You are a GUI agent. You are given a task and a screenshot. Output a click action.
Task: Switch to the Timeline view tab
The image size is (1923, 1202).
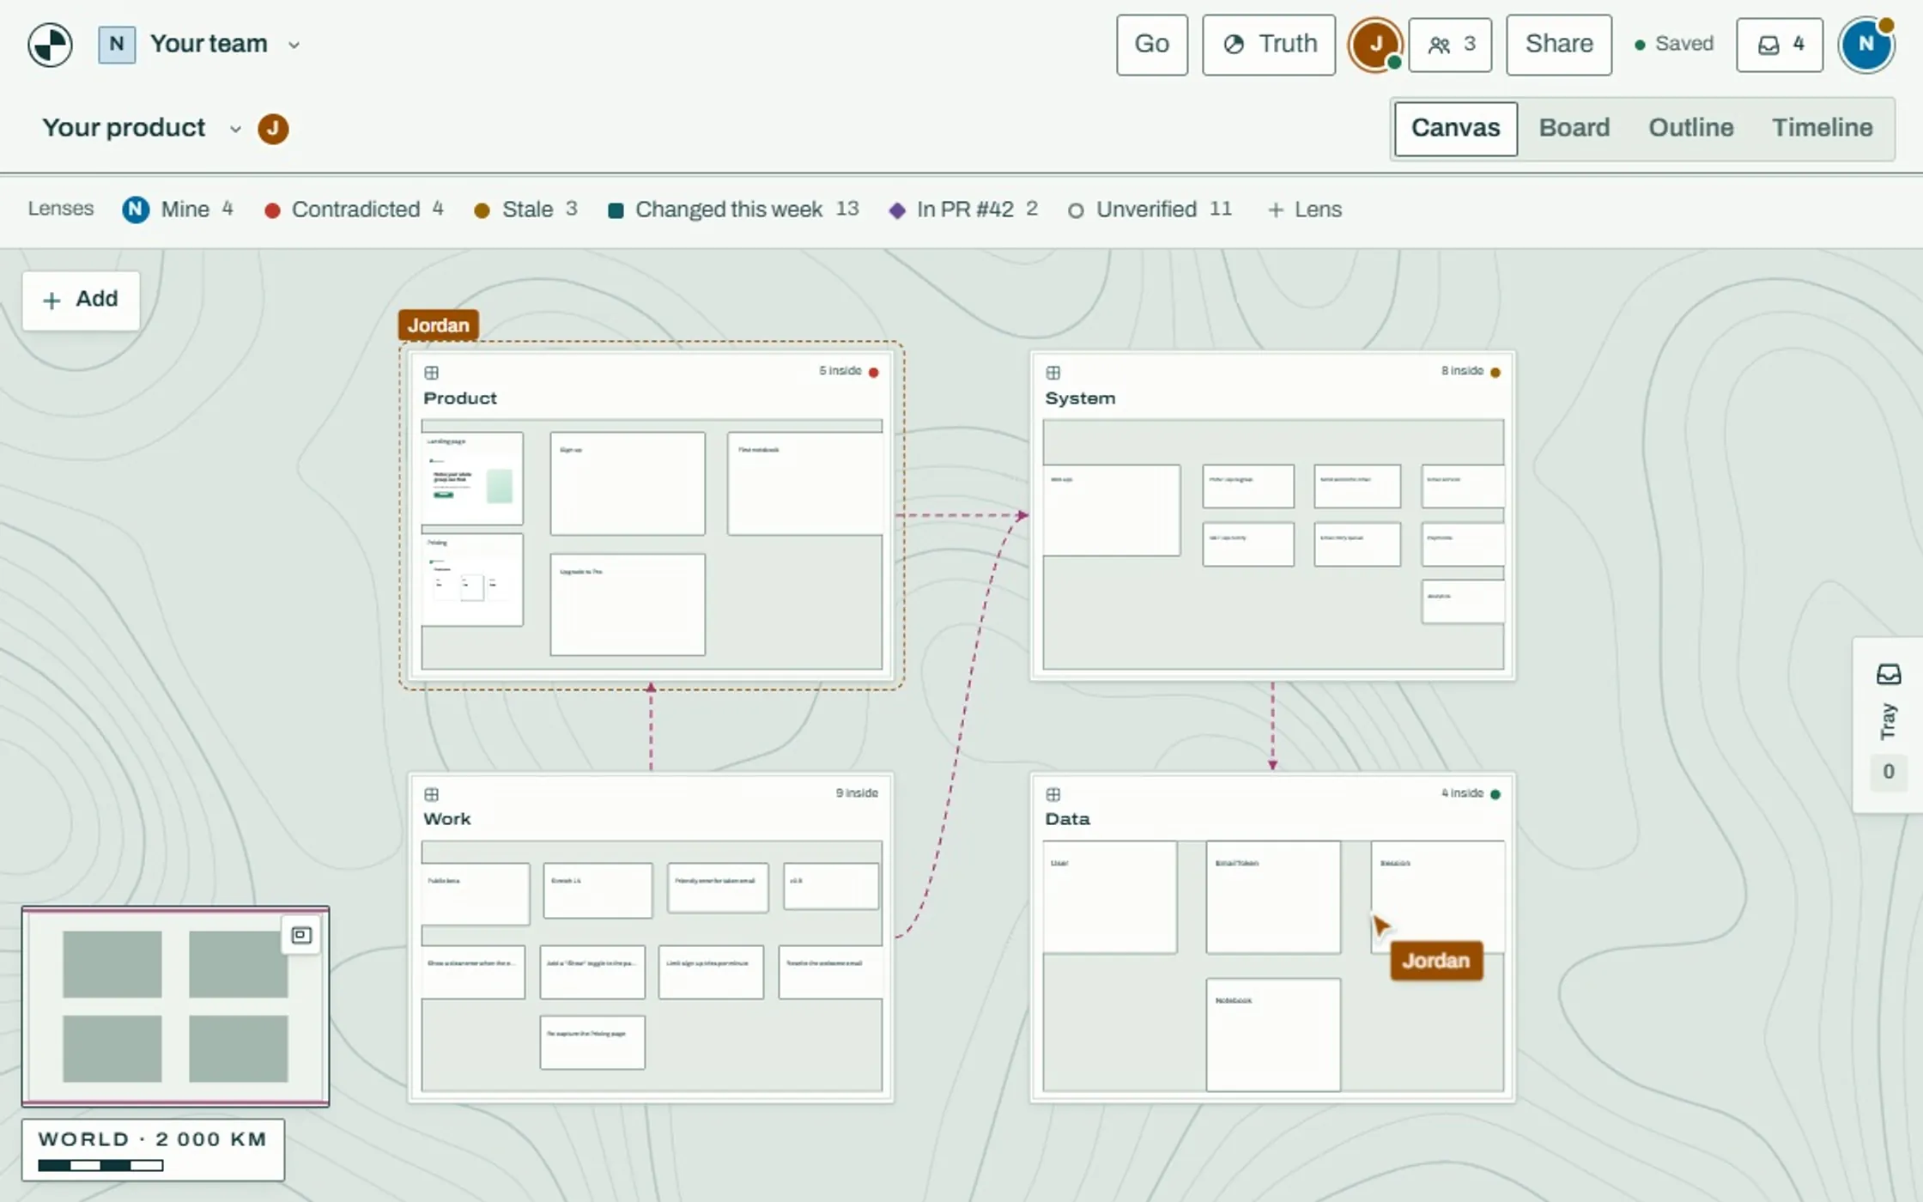point(1822,128)
